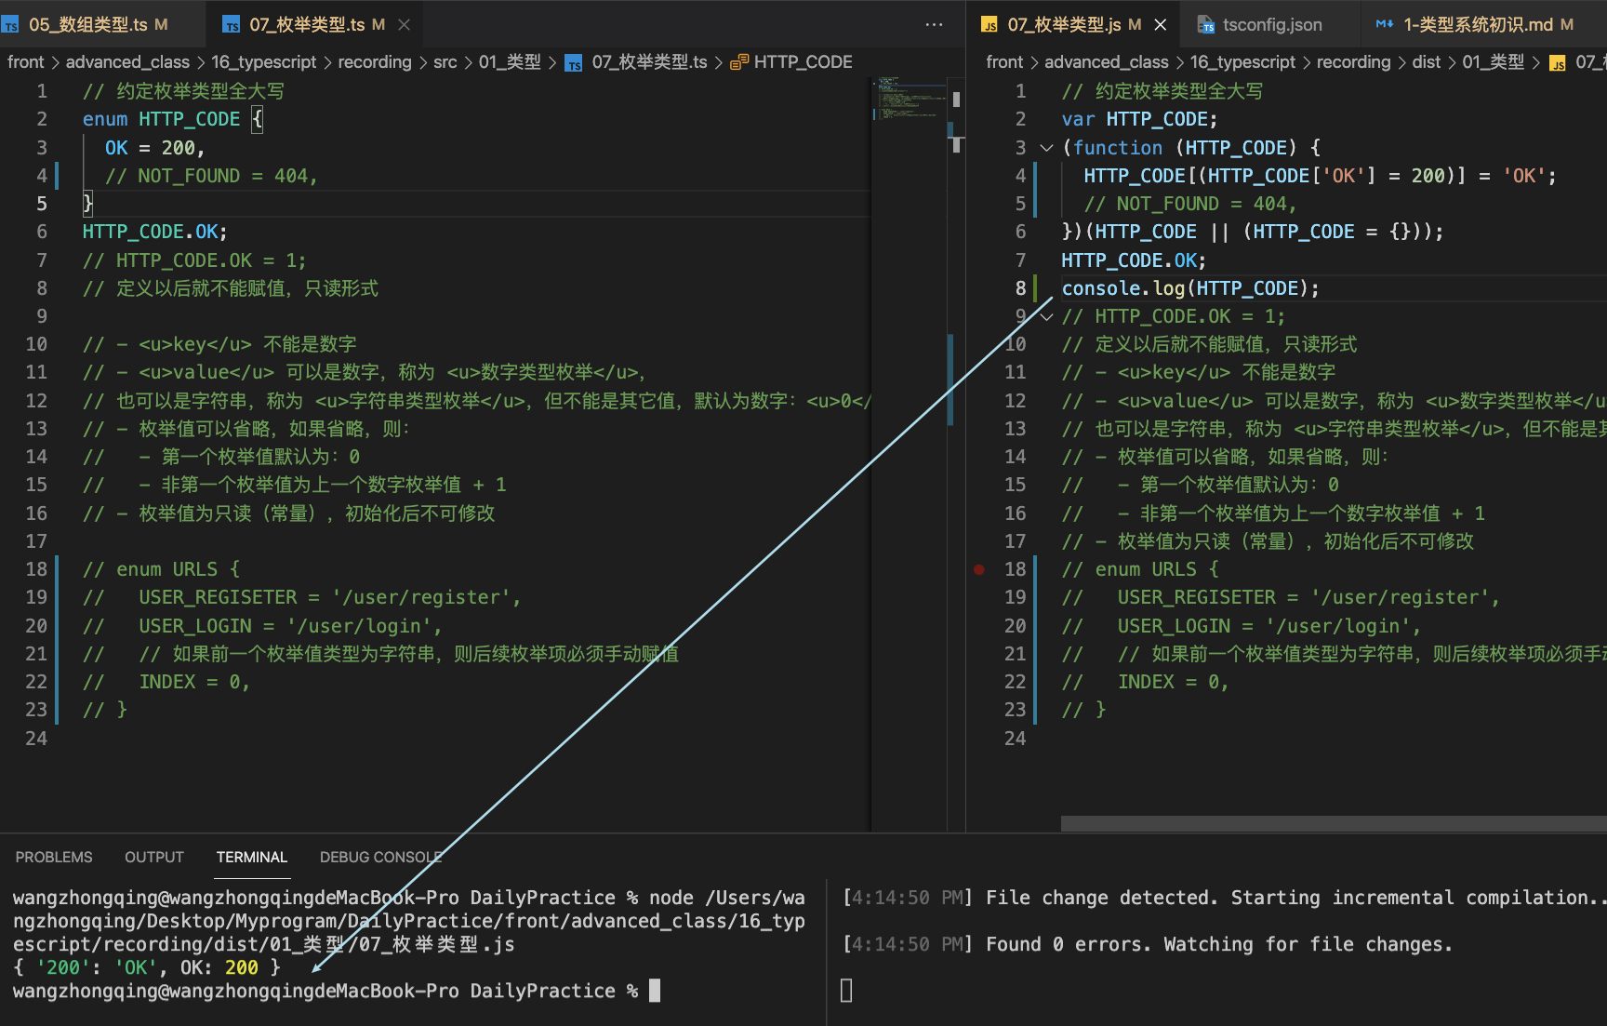
Task: Click 'enum HTTP_CODE {' on line 2
Action: pyautogui.click(x=173, y=119)
